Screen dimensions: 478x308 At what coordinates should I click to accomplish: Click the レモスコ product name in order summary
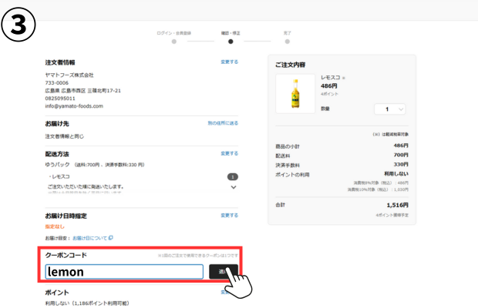click(x=331, y=78)
